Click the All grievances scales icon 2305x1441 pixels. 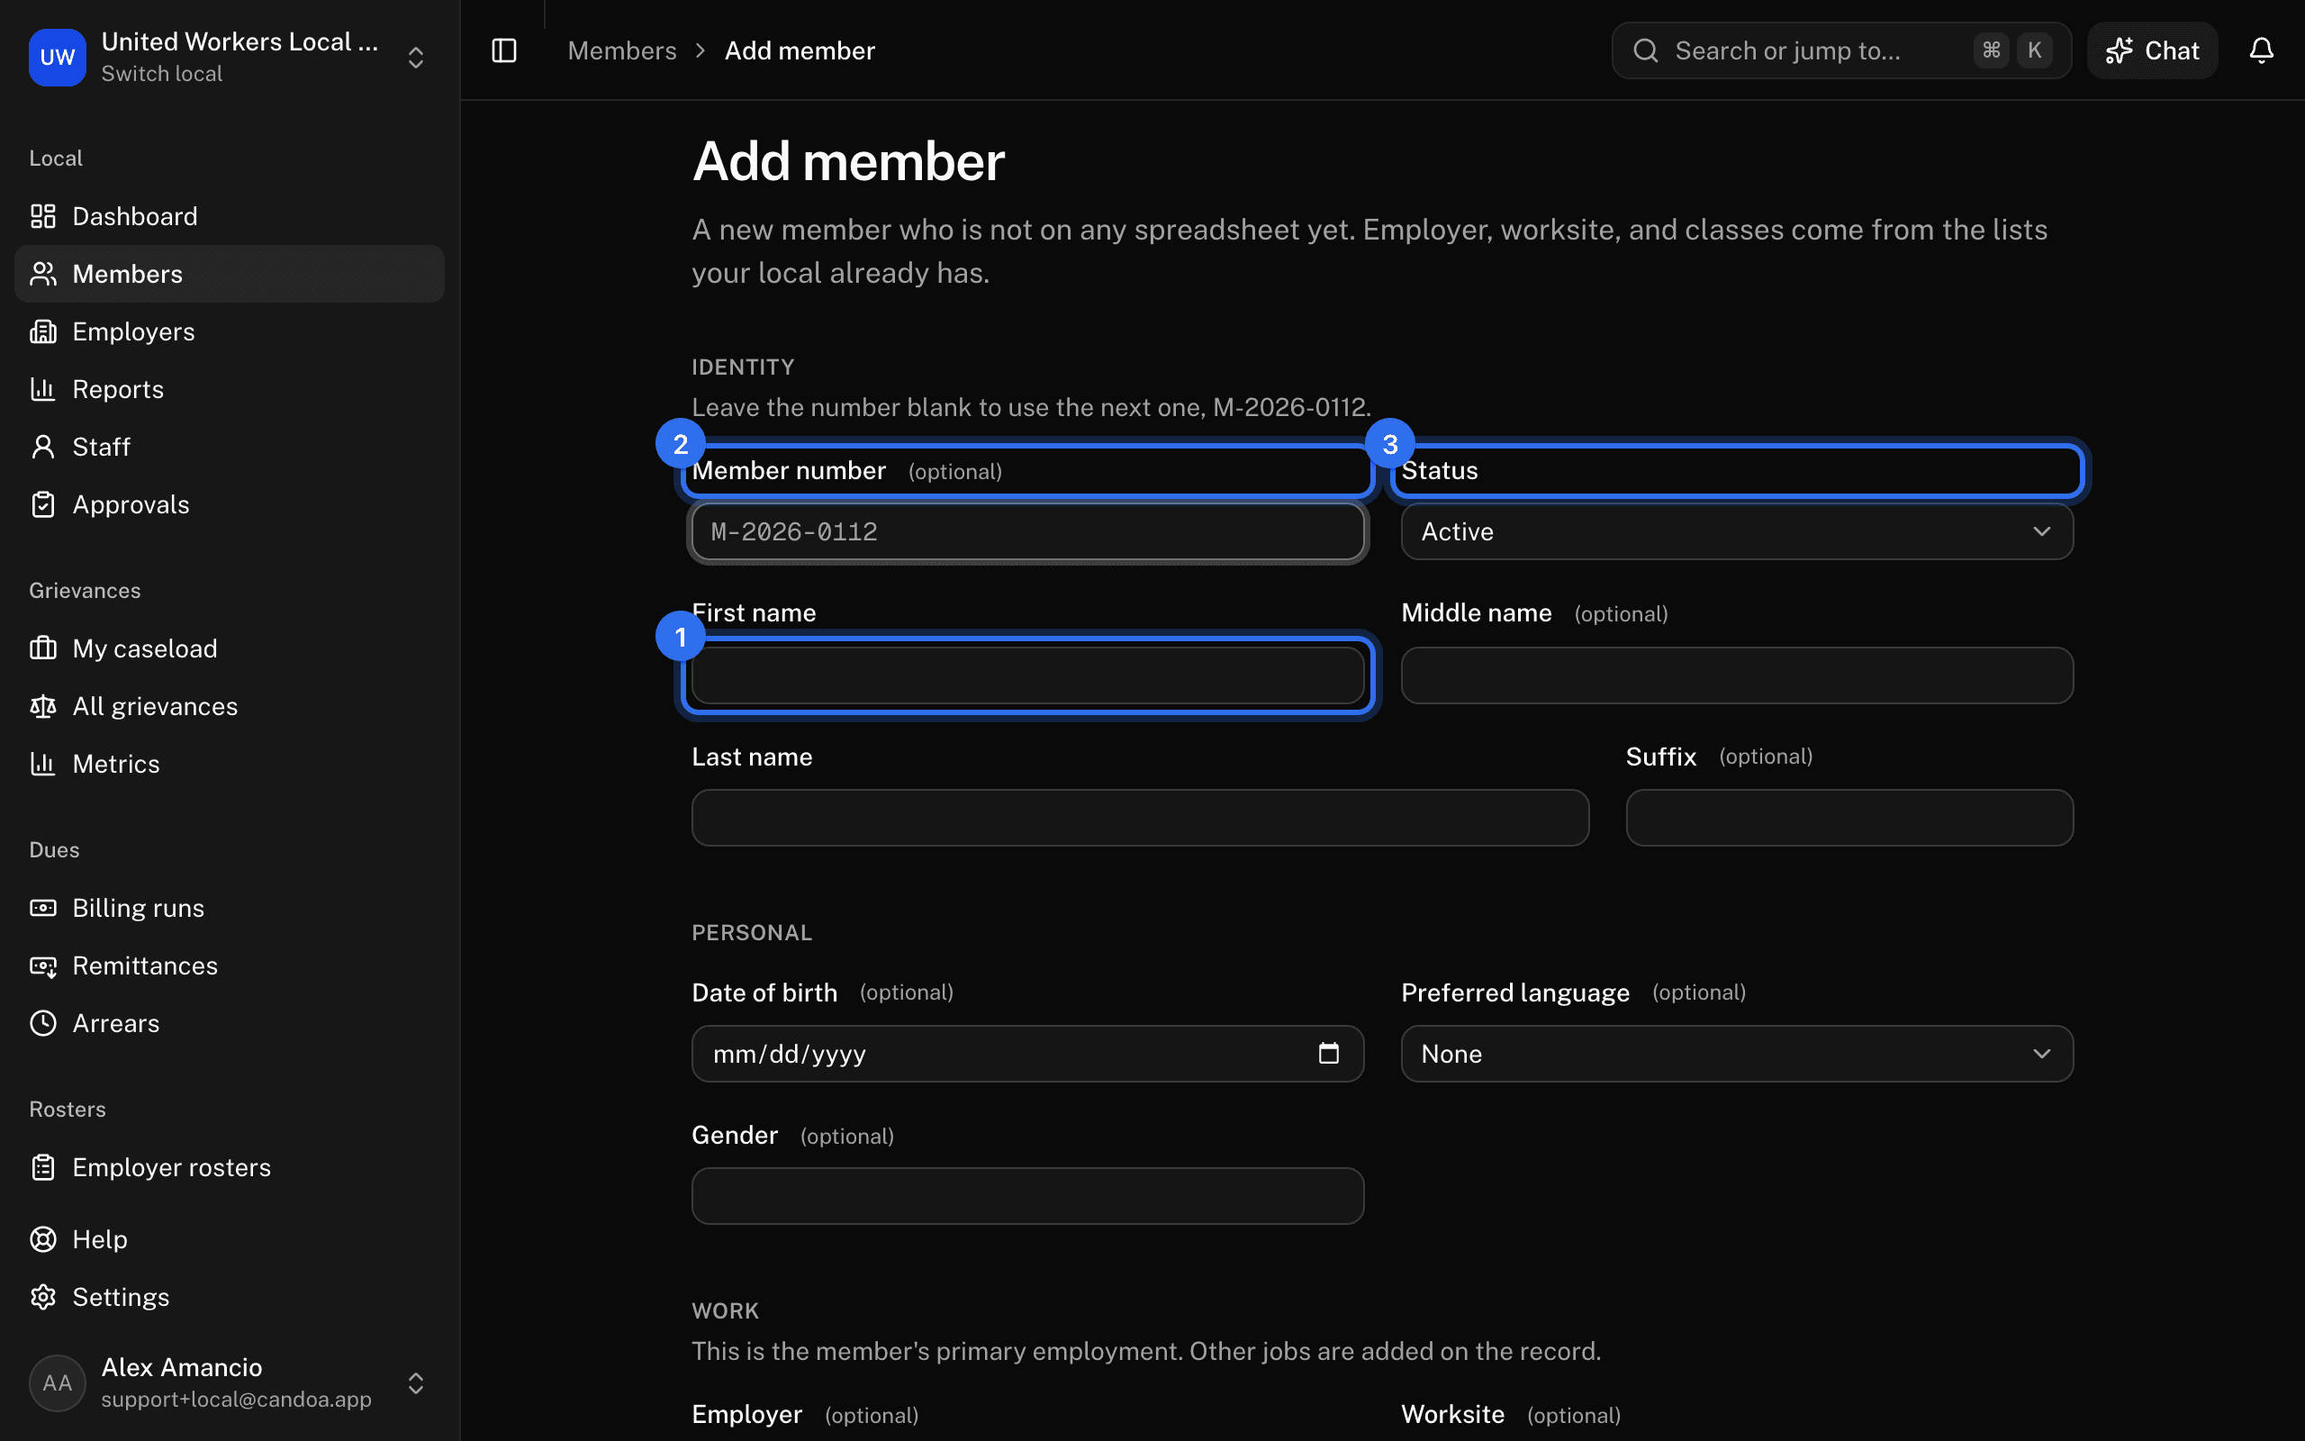[43, 706]
